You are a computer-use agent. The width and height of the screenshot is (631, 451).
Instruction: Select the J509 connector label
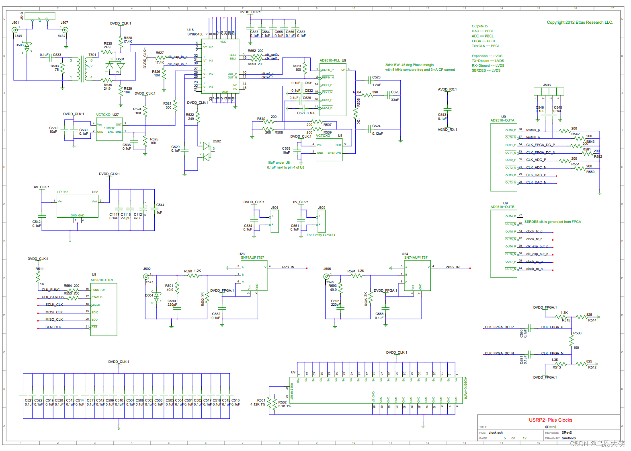[x=322, y=208]
